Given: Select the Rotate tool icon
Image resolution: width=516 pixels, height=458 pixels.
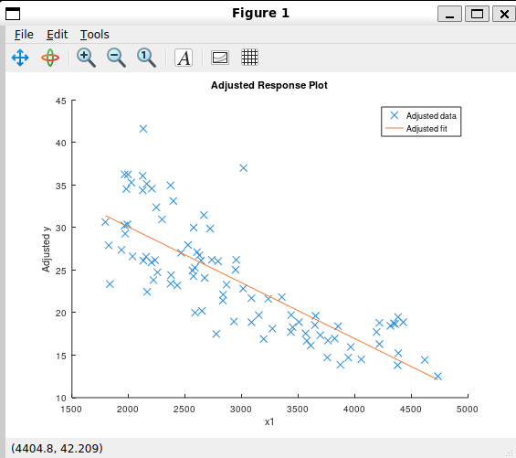Looking at the screenshot, I should click(50, 58).
